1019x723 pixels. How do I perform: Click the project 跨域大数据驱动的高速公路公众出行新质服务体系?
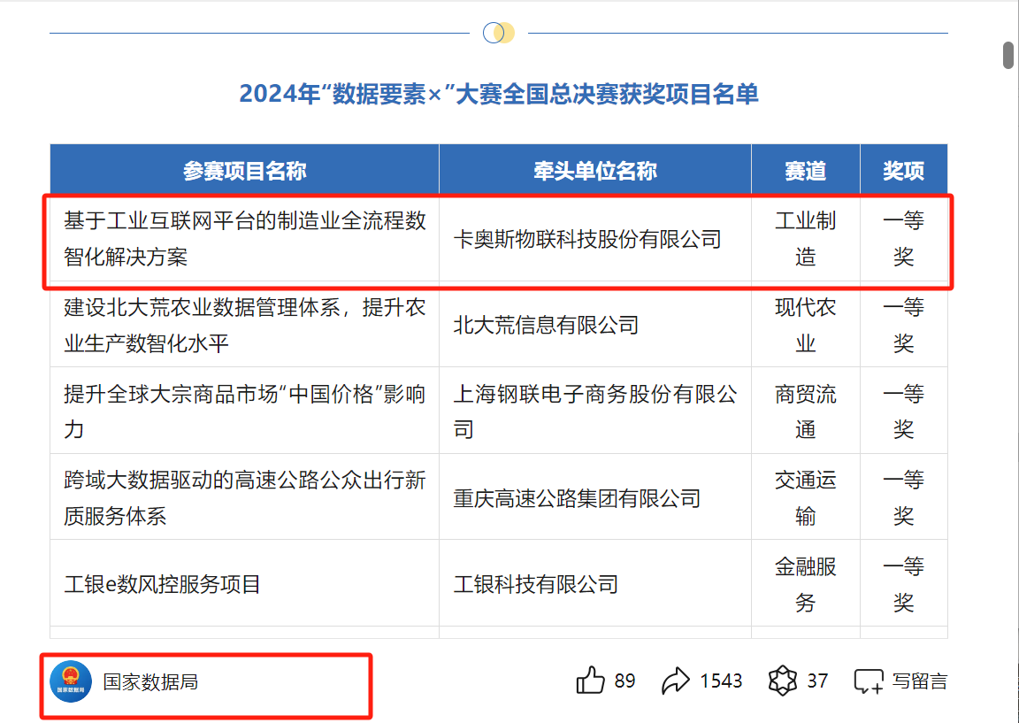coord(245,498)
